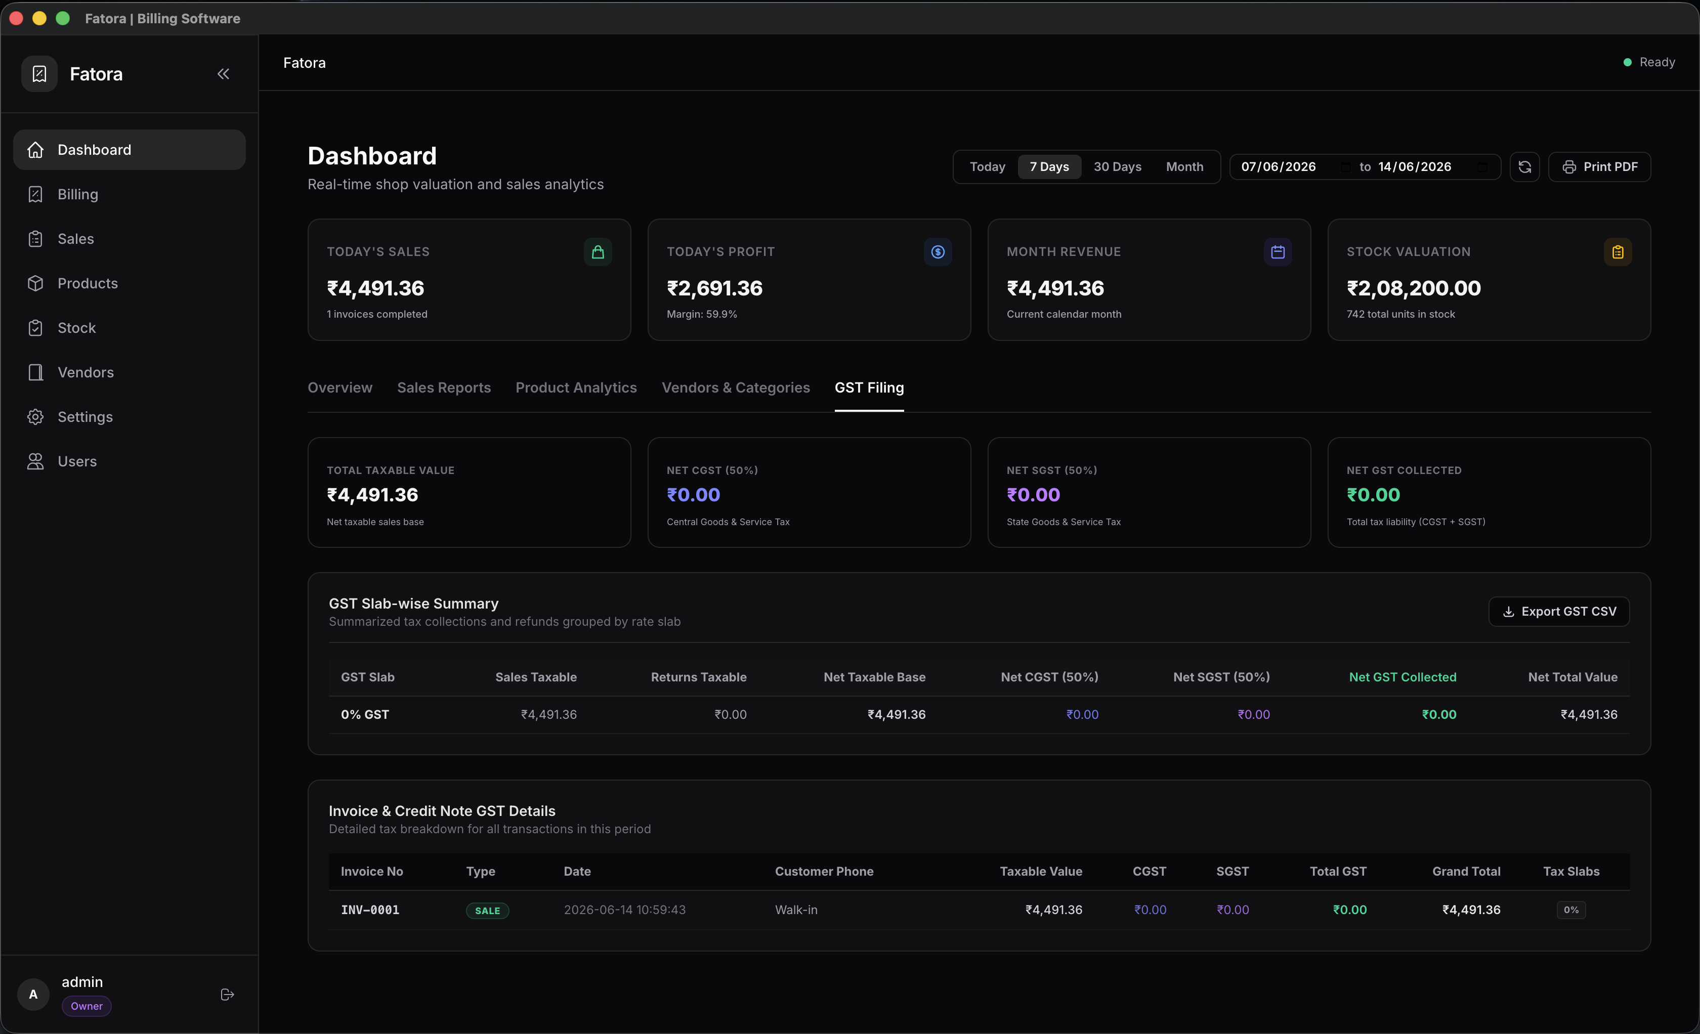Click the dollar icon on Today's Profit

[938, 252]
